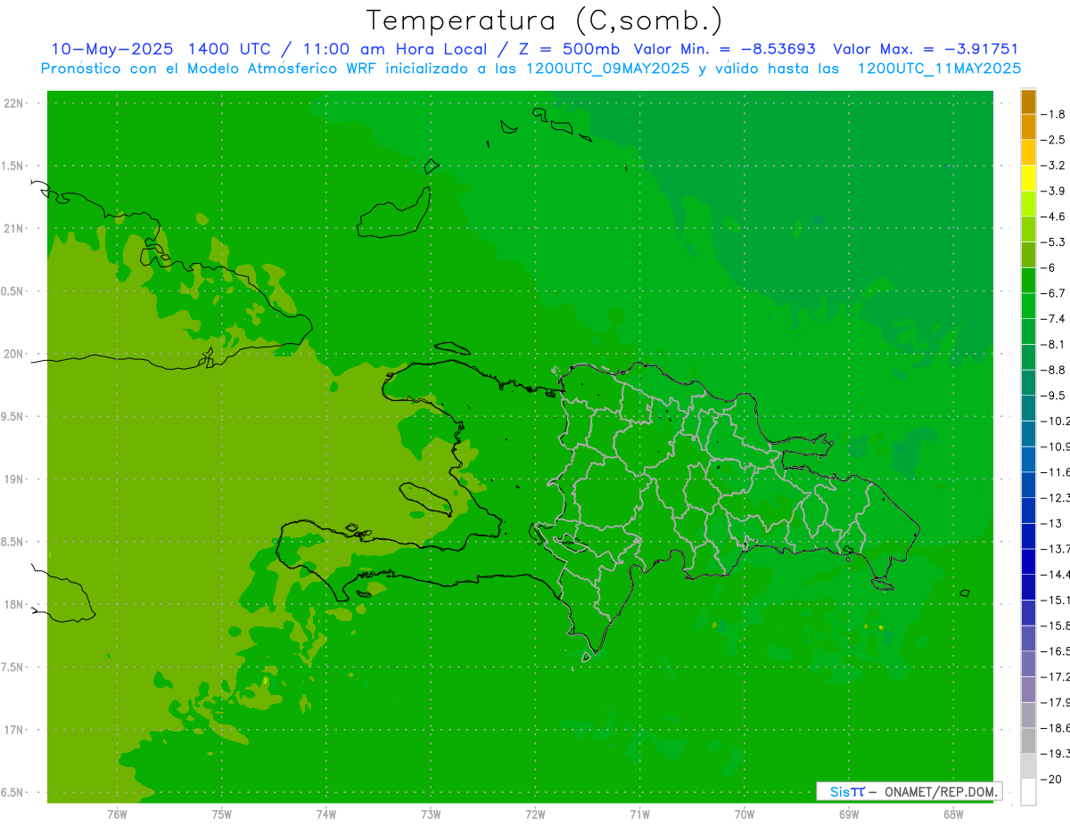1070x826 pixels.
Task: Pick the yellow colorbar swatch above -3.9
Action: 1028,178
